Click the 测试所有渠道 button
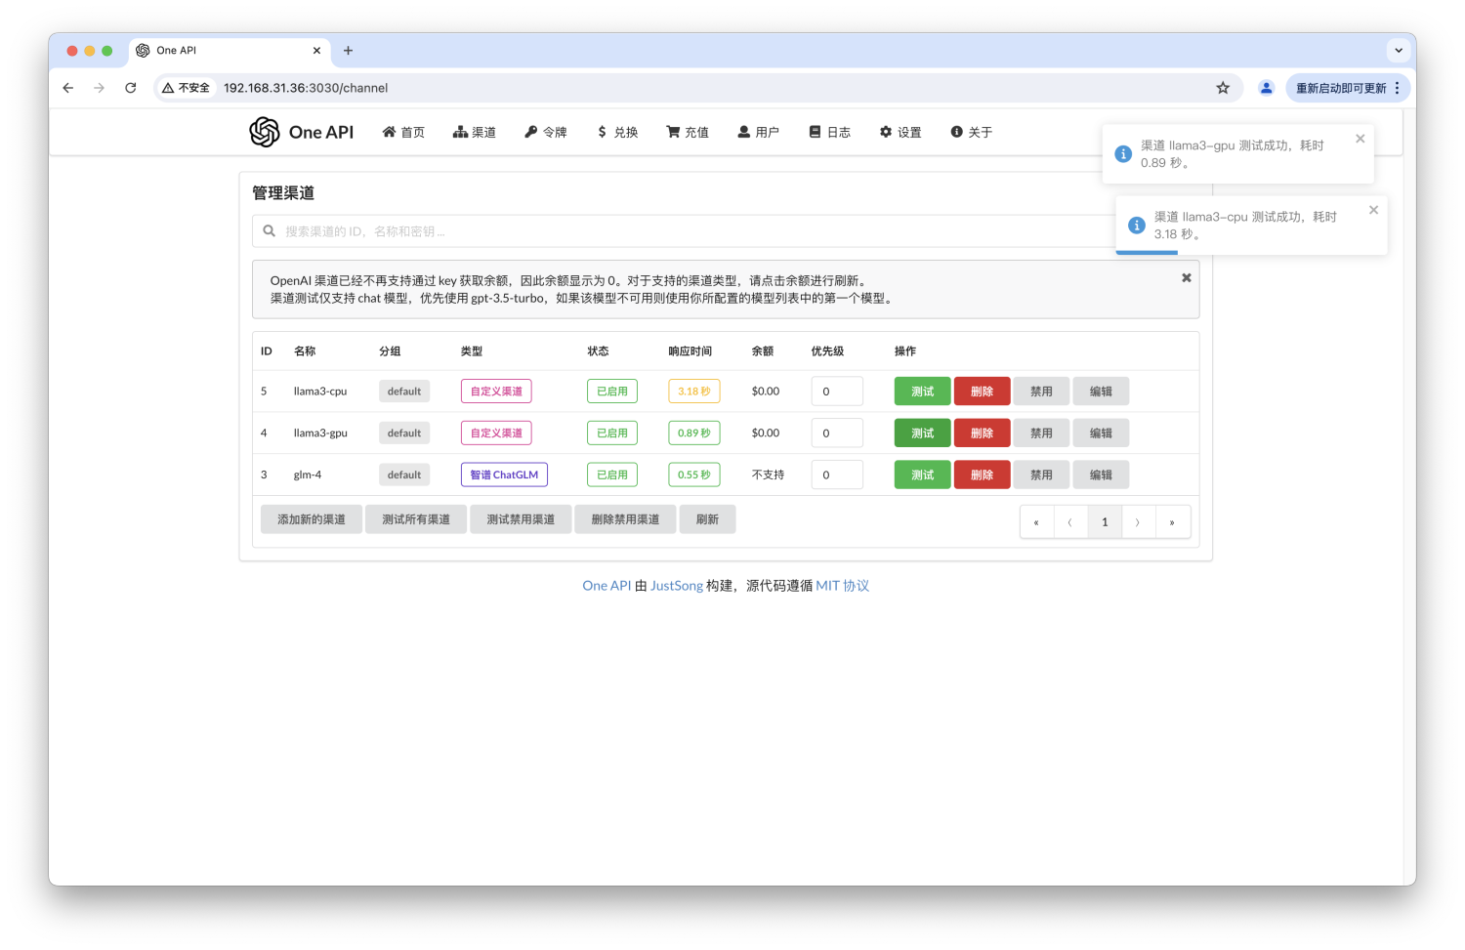1465x950 pixels. click(416, 519)
